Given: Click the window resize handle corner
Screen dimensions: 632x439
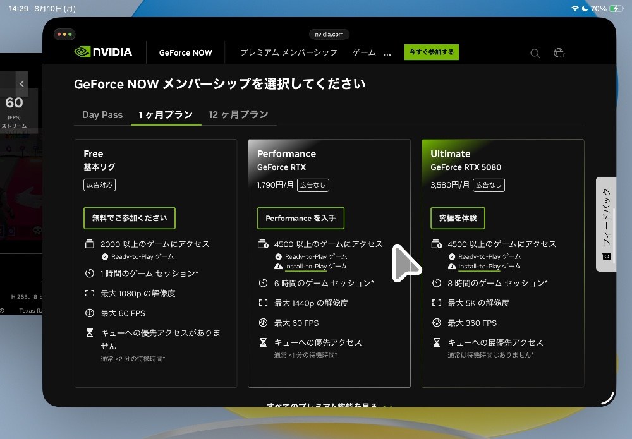Looking at the screenshot, I should [x=607, y=398].
